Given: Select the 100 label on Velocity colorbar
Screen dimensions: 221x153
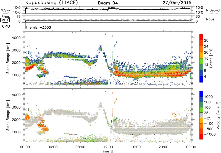Looking at the screenshot, I should coord(207,107).
